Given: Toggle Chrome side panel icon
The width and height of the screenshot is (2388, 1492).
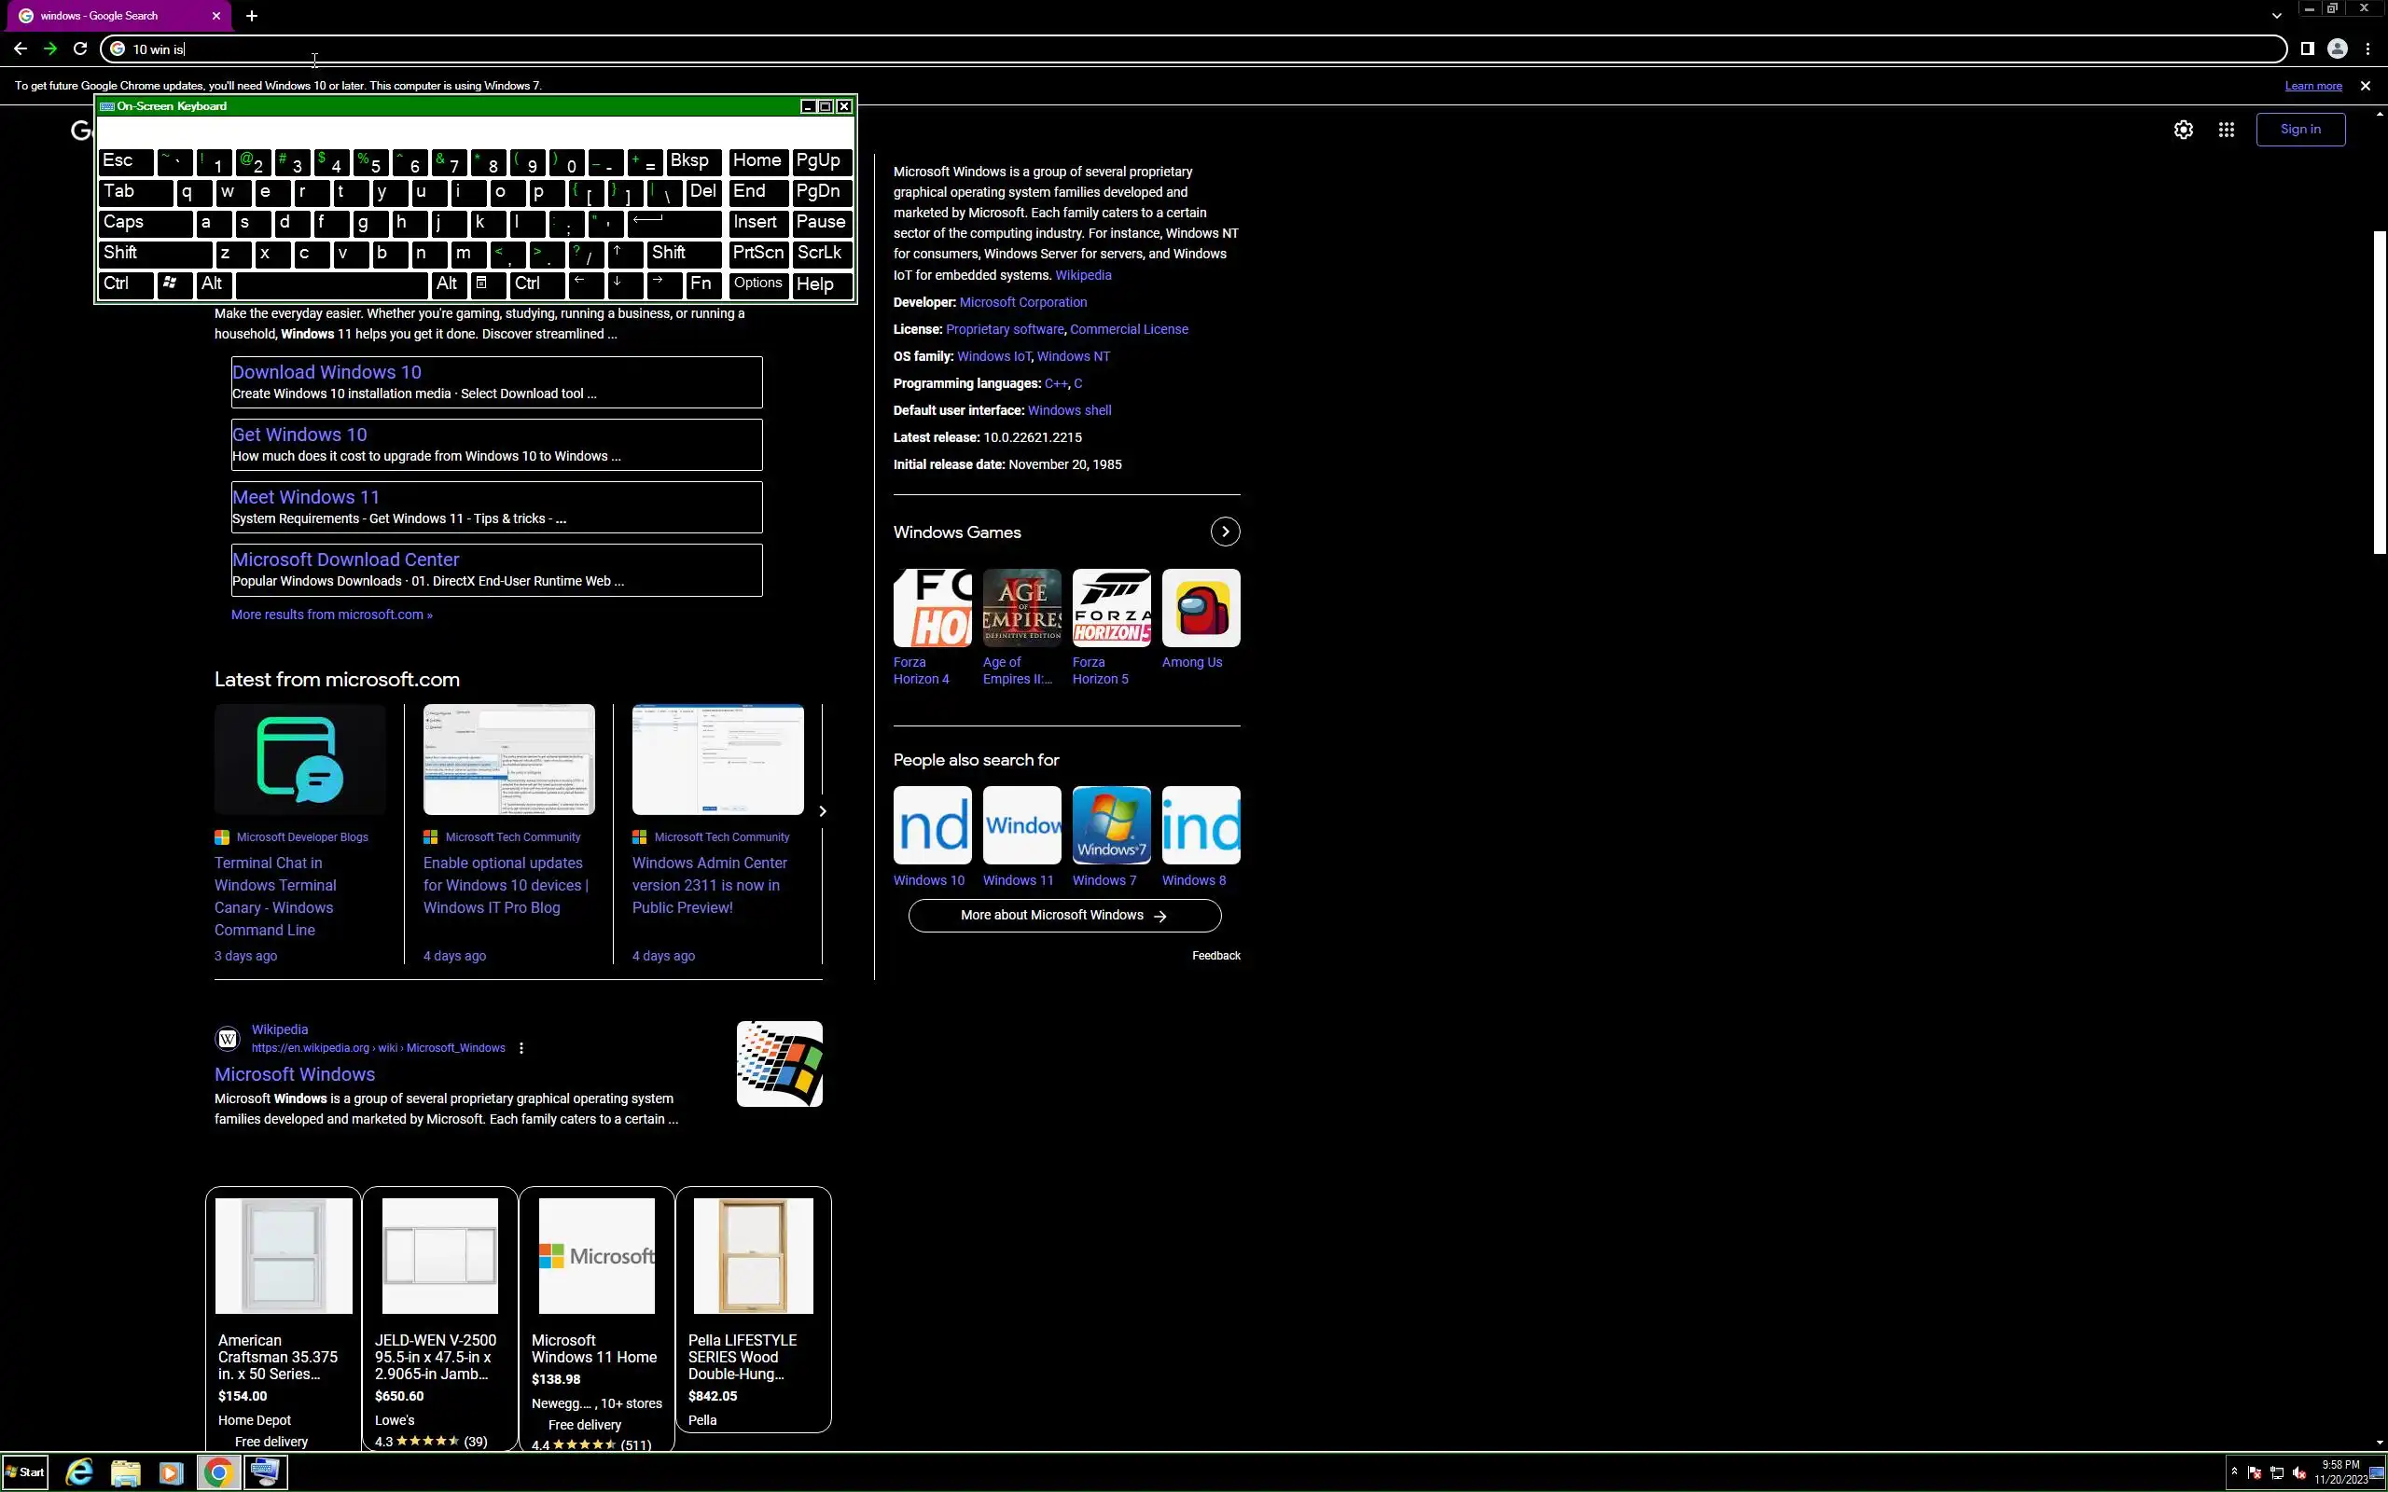Looking at the screenshot, I should click(x=2307, y=48).
